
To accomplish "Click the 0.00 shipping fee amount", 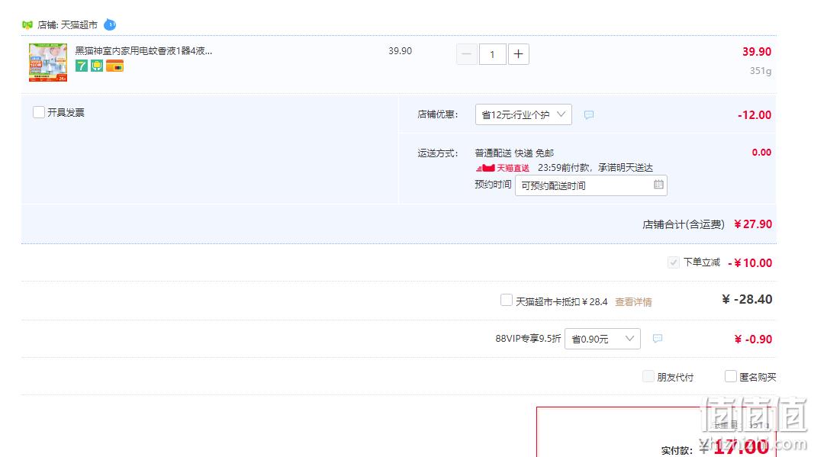I will [x=761, y=152].
